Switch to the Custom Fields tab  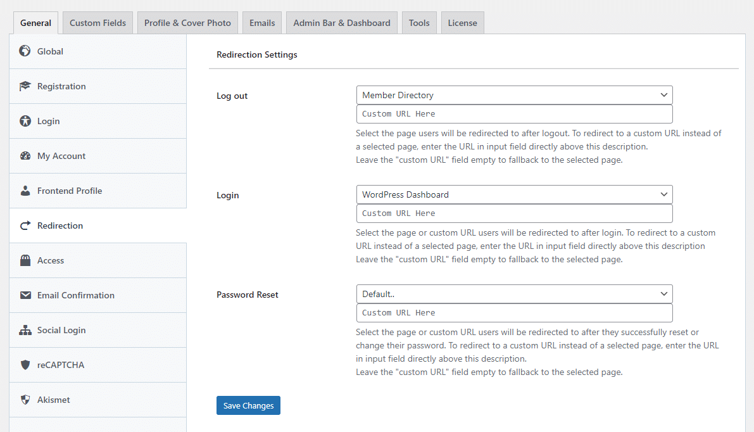point(97,22)
